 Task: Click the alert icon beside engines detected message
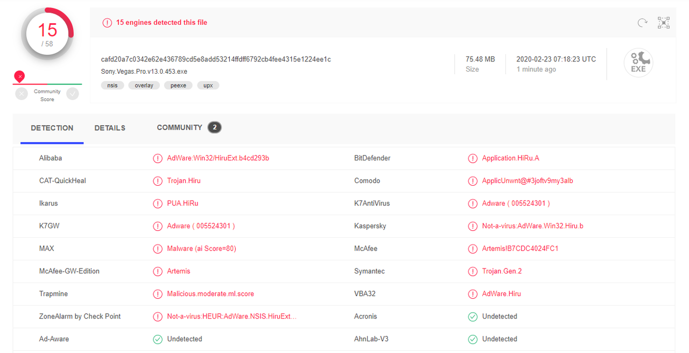coord(107,23)
